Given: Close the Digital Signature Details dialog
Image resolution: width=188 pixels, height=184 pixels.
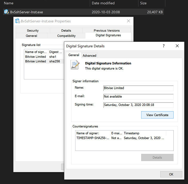Looking at the screenshot, I should click(x=177, y=46).
